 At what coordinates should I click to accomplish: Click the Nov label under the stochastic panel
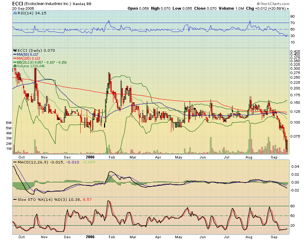(x=44, y=237)
